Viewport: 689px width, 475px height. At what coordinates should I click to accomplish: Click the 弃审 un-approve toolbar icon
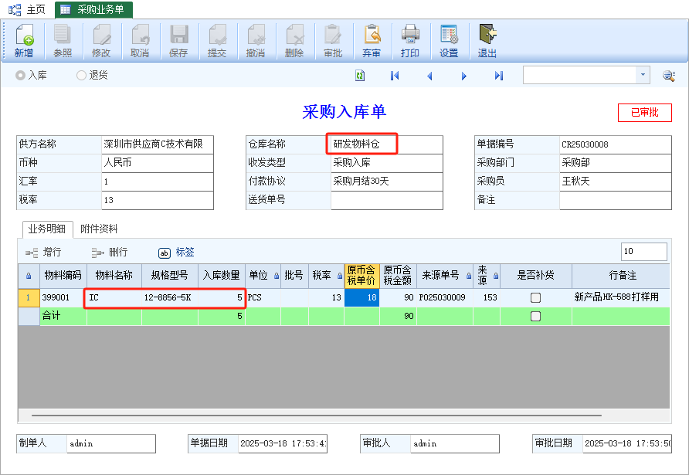(x=372, y=41)
